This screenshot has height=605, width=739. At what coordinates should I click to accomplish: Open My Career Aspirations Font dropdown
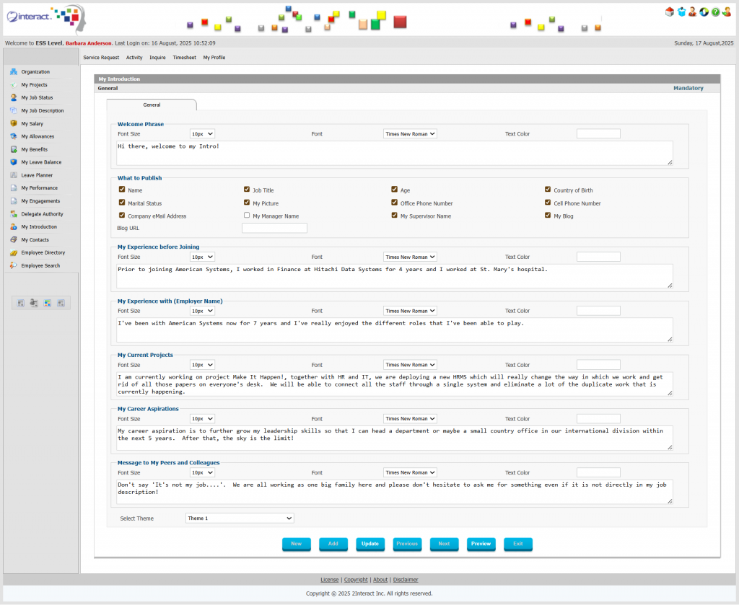click(x=410, y=418)
